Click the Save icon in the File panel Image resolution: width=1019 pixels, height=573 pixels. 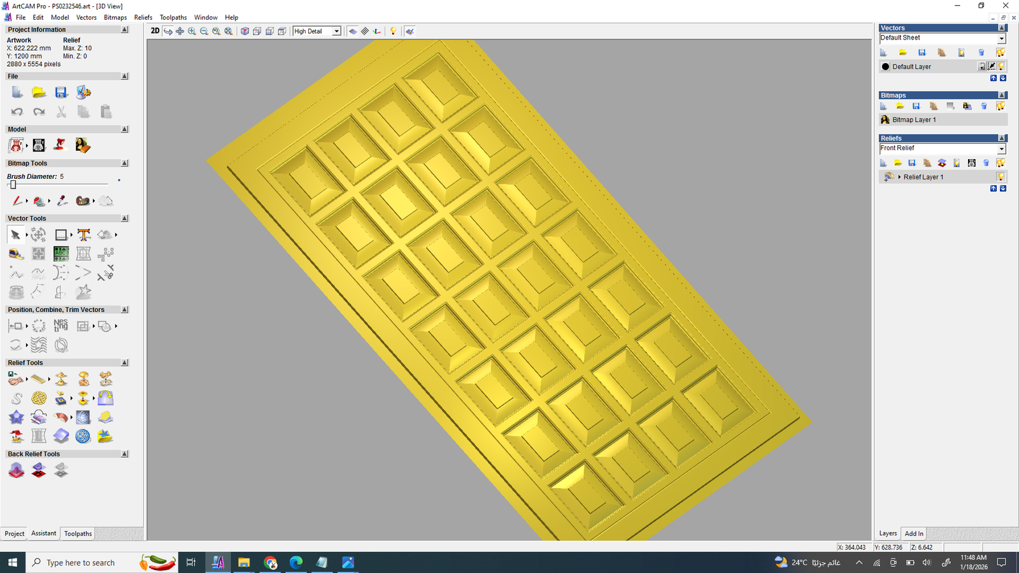click(61, 93)
